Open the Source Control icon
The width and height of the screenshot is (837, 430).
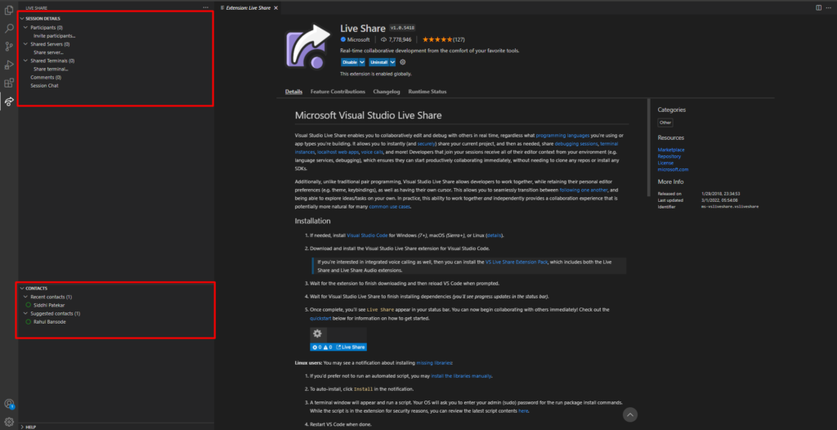[8, 47]
